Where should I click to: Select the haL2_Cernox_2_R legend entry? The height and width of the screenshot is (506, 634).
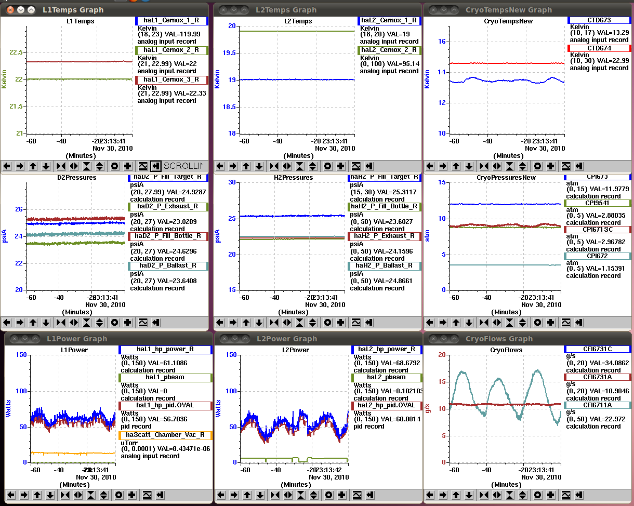click(390, 50)
